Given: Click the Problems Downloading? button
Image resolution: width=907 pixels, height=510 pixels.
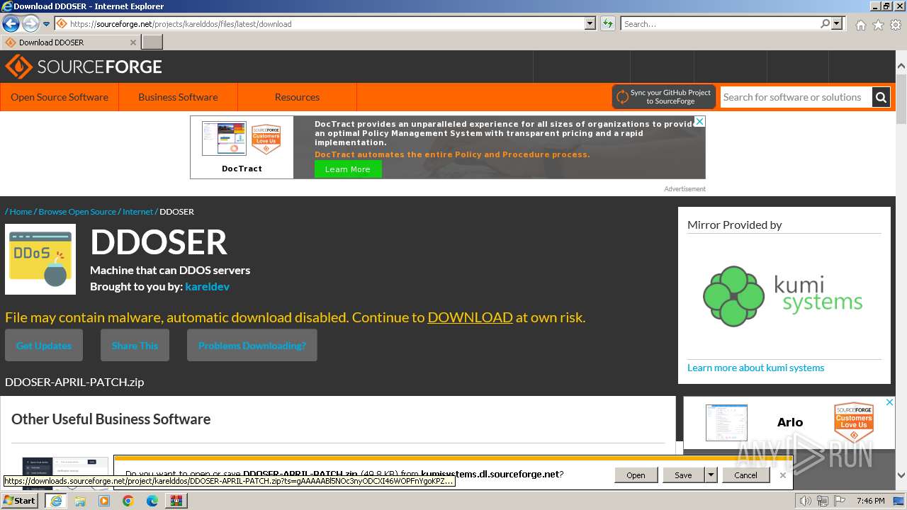Looking at the screenshot, I should (252, 346).
